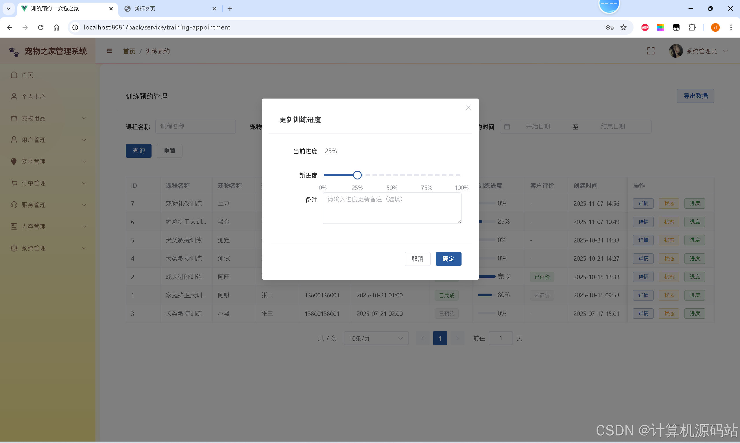
Task: Click the browser home icon
Action: (x=56, y=27)
